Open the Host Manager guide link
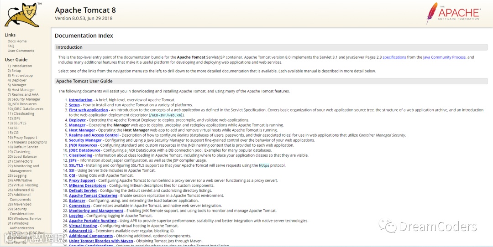The image size is (493, 247). pos(82,130)
